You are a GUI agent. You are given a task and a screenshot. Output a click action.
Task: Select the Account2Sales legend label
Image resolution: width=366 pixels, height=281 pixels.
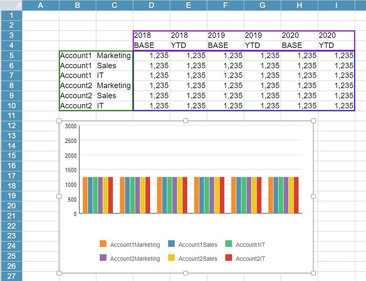[195, 258]
